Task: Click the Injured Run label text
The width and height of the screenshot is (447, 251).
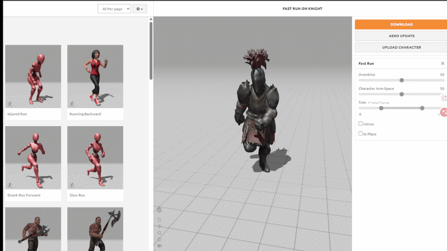Action: tap(17, 114)
